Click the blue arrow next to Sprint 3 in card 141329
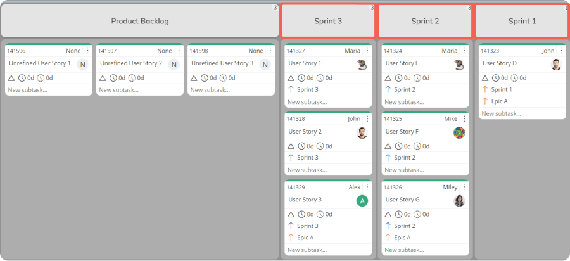This screenshot has height=261, width=570. (x=291, y=226)
